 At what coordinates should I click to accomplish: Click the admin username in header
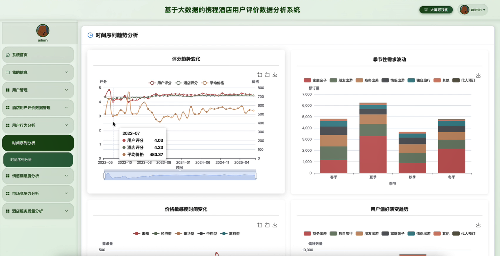tap(476, 10)
